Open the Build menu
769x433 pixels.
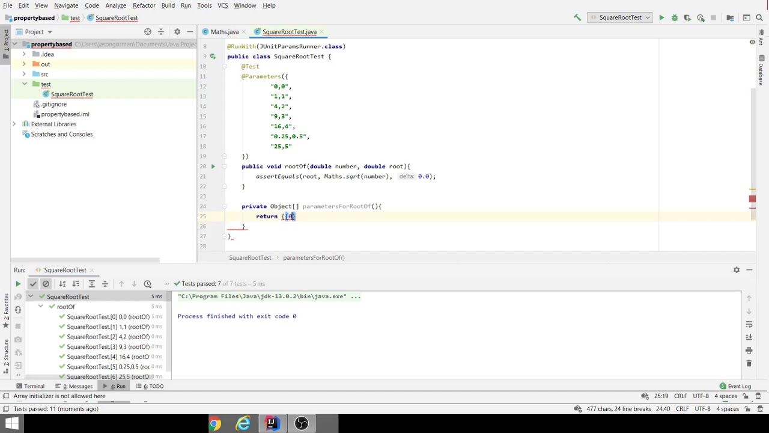point(168,5)
